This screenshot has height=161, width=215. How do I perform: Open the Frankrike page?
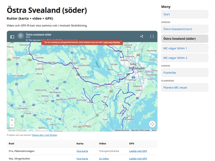tap(185, 73)
